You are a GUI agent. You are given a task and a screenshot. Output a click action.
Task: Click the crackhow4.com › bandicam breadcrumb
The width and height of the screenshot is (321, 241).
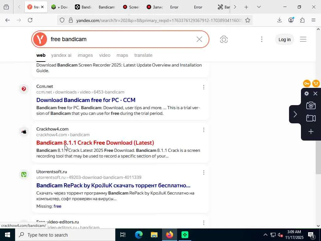(63, 135)
